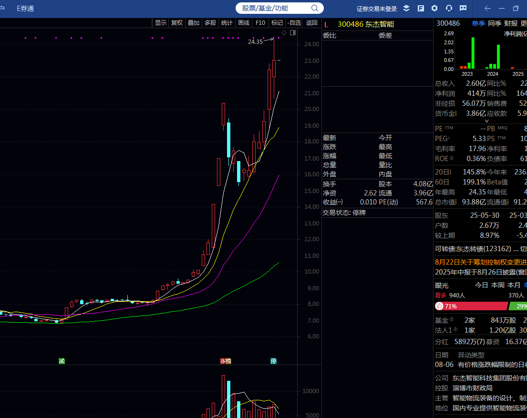
Task: Open the 画线 drawing tools
Action: (244, 23)
